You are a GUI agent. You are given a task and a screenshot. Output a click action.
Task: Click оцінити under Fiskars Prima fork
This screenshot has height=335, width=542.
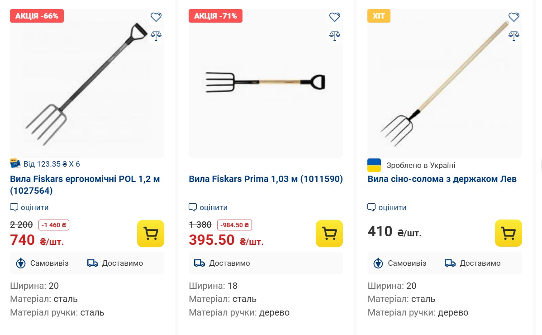coord(209,207)
